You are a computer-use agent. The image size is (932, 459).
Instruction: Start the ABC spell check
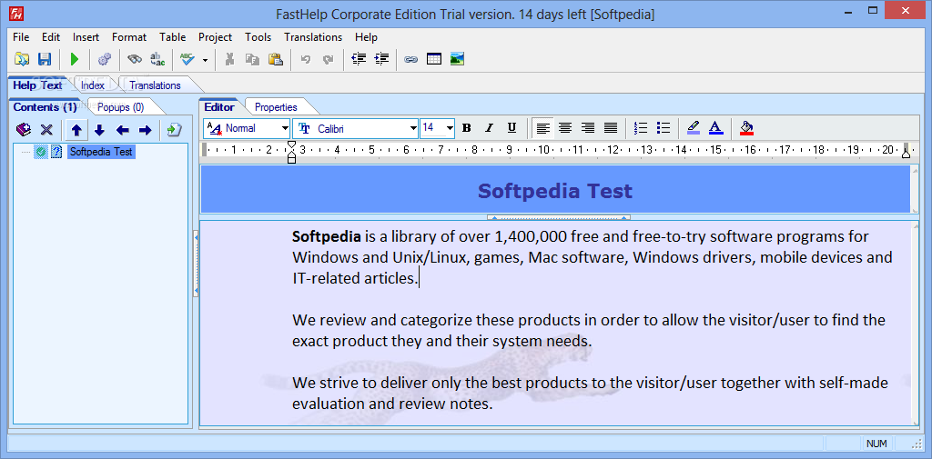pyautogui.click(x=187, y=59)
